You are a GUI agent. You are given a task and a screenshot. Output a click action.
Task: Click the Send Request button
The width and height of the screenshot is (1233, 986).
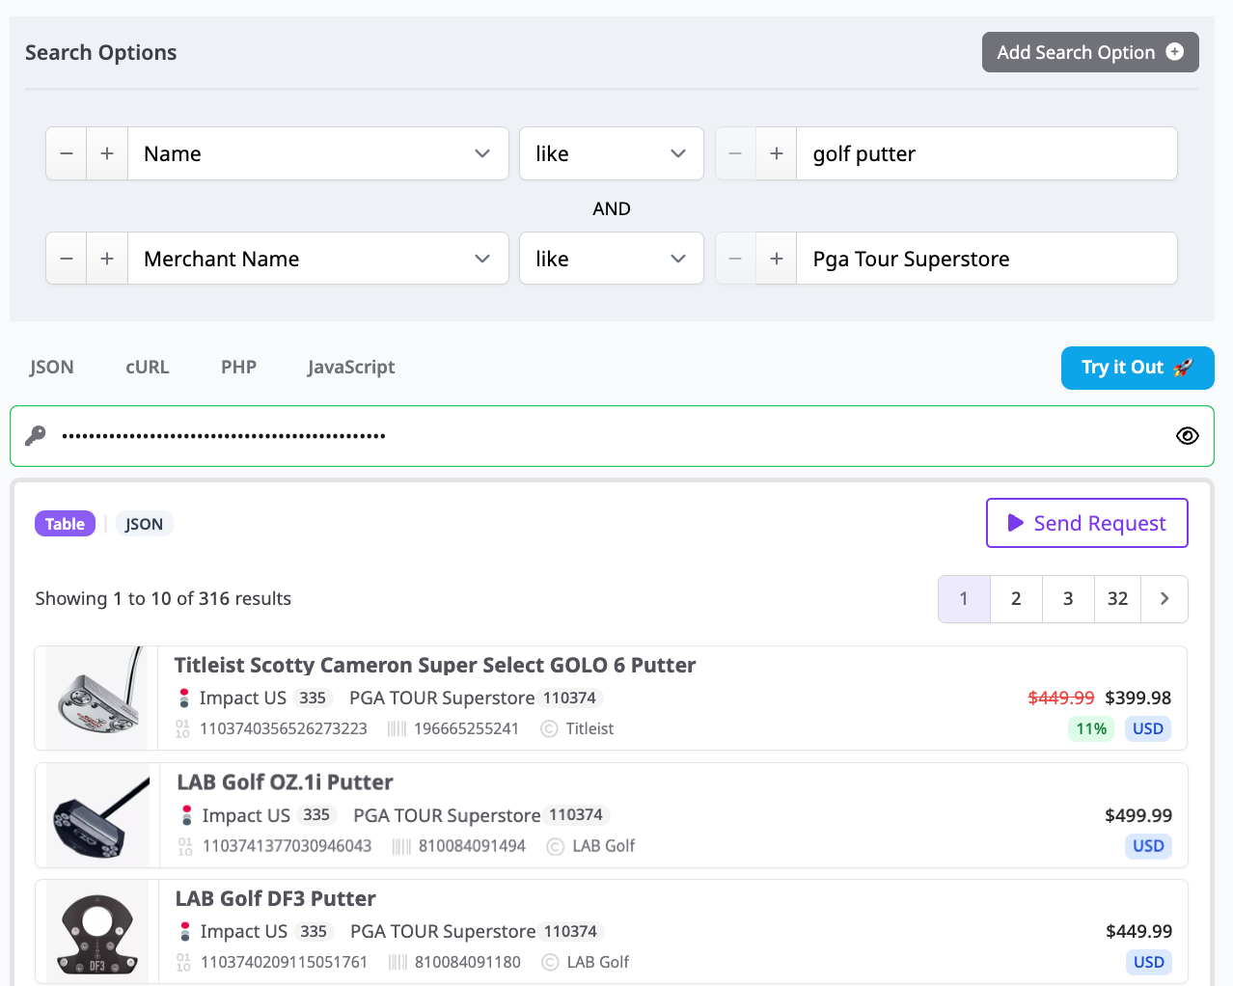(x=1087, y=523)
